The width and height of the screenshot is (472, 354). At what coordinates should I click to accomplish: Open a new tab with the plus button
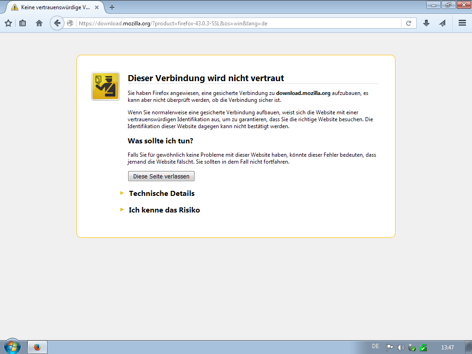[112, 7]
